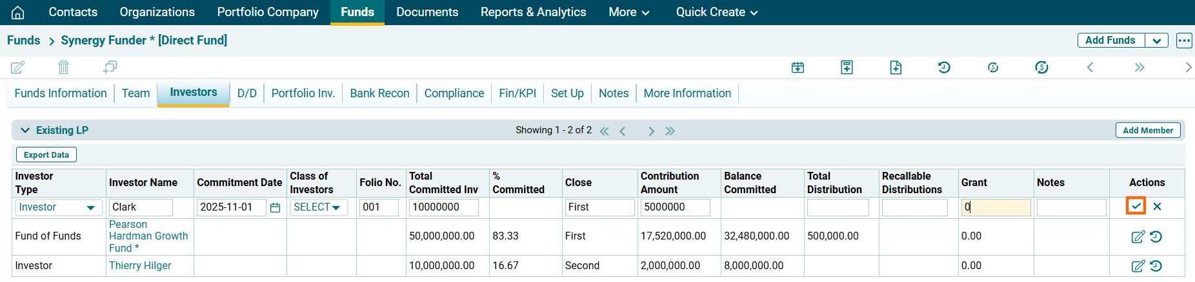The height and width of the screenshot is (282, 1195).
Task: Cancel the row edit with X icon
Action: tap(1157, 206)
